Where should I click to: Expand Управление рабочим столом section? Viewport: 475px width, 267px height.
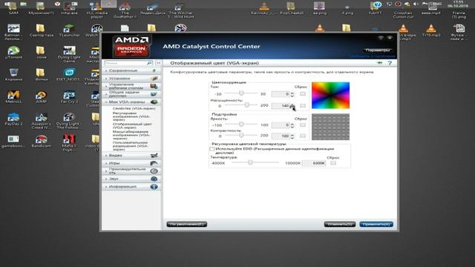click(131, 86)
